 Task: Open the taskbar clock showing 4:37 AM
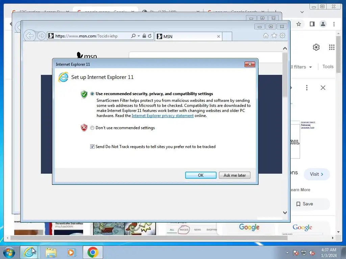pos(329,253)
